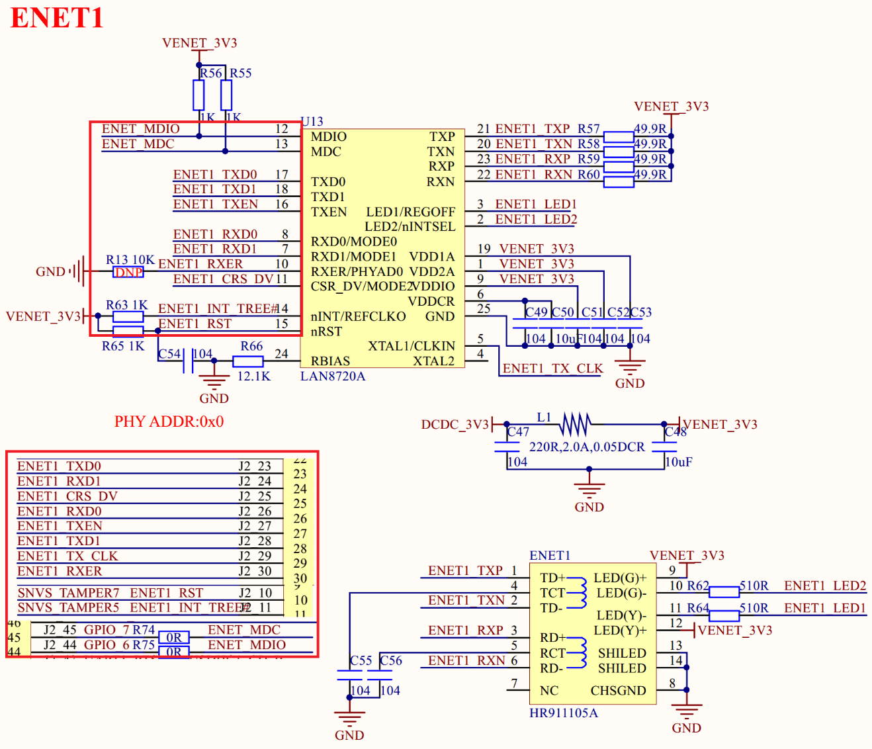Select the PHY ADDR:0x0 annotation
Image resolution: width=872 pixels, height=749 pixels.
(x=169, y=421)
